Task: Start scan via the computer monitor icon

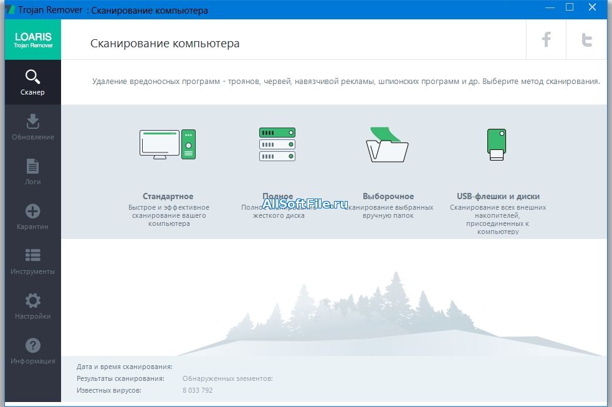Action: [168, 144]
